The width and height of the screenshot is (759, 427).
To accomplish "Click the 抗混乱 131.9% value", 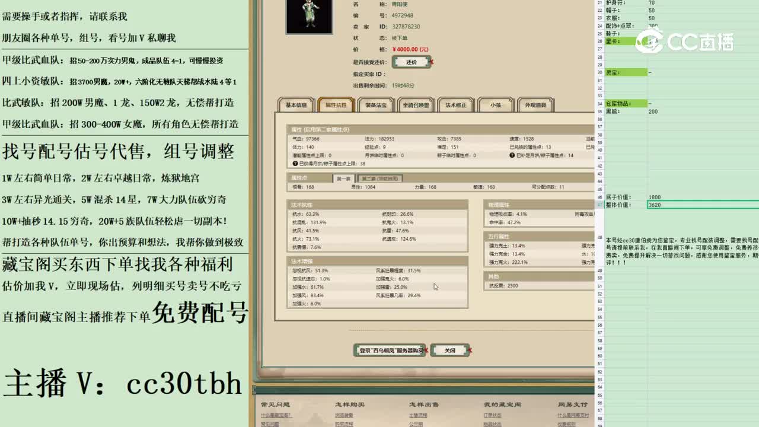I will coord(309,222).
